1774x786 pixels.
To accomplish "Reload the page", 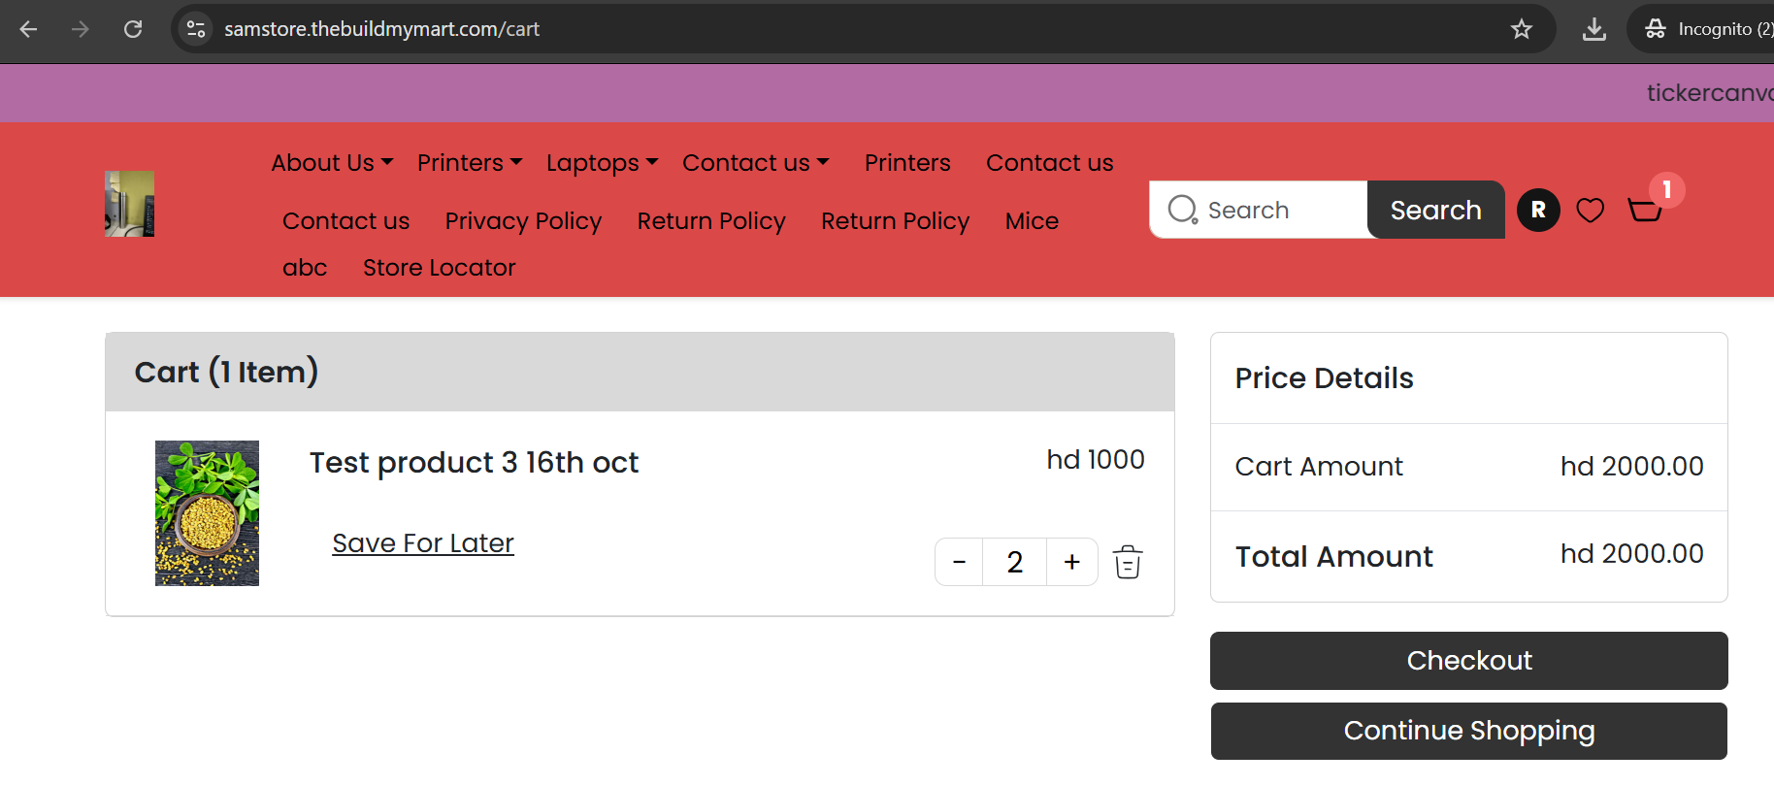I will (133, 29).
